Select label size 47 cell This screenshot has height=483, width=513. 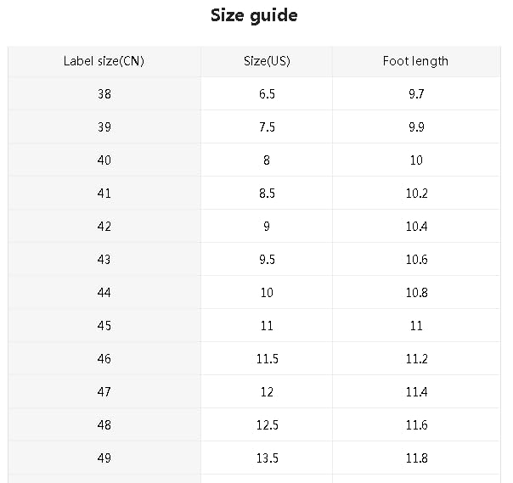[104, 392]
